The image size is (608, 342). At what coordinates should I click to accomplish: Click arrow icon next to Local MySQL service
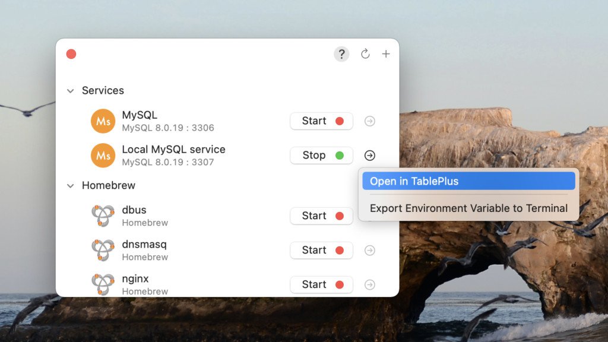[370, 156]
